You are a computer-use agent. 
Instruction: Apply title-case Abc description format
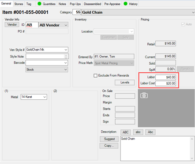pyautogui.click(x=150, y=132)
